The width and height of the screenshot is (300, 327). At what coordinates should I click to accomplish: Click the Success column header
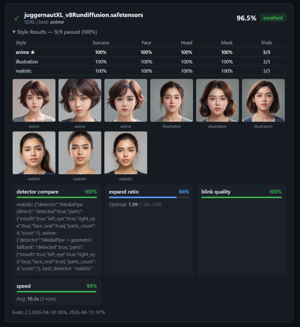click(x=101, y=43)
